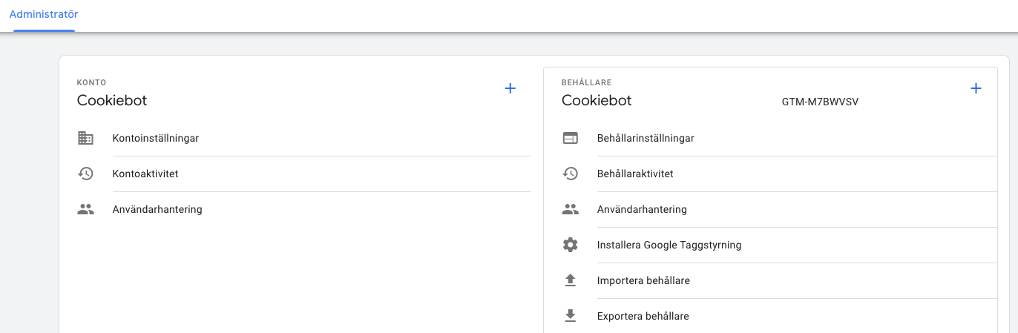Open Kontoinställningar

click(156, 138)
